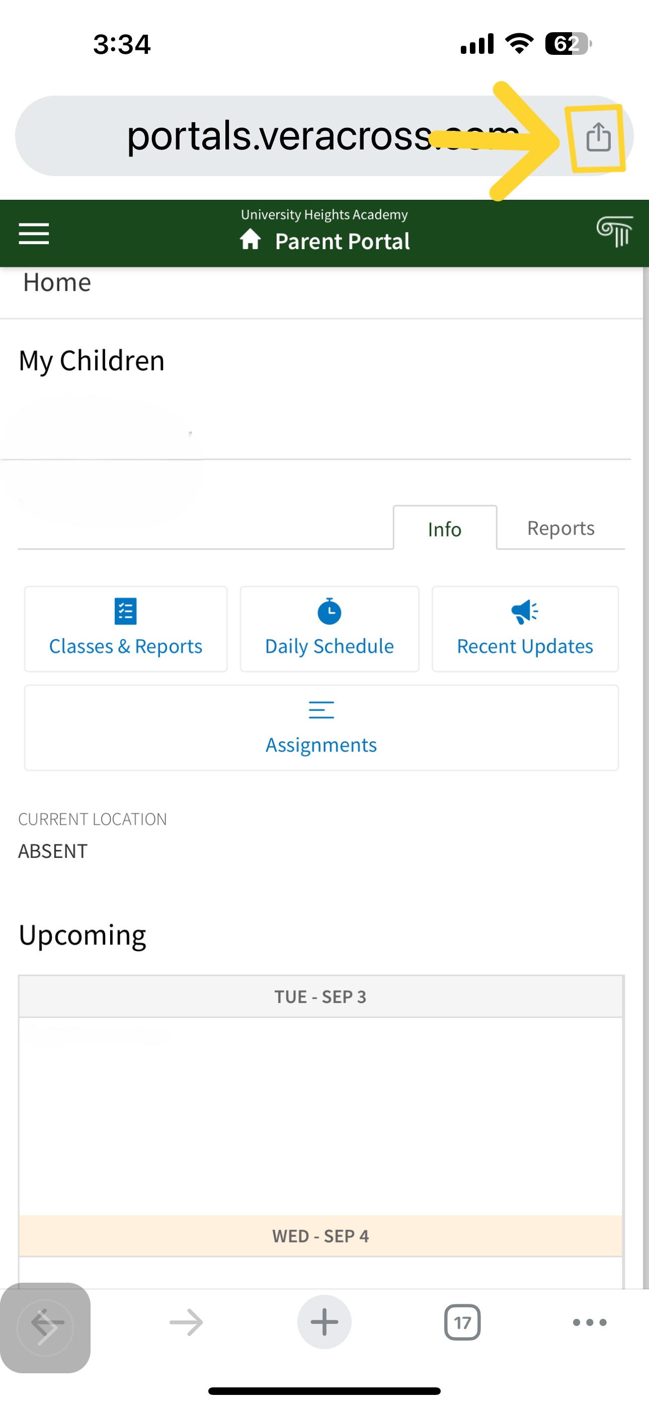
Task: Select the WED - SEP 4 header
Action: tap(320, 1236)
